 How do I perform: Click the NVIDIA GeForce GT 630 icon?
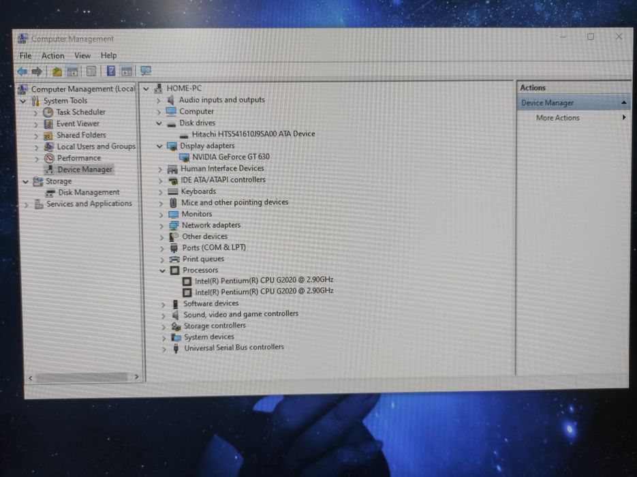185,157
